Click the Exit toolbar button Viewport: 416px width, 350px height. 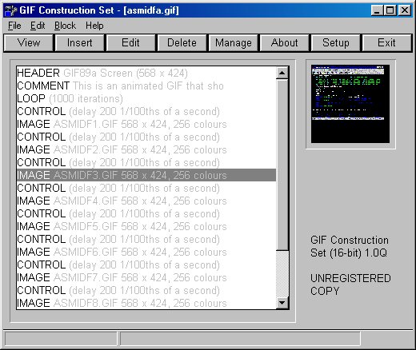[386, 42]
